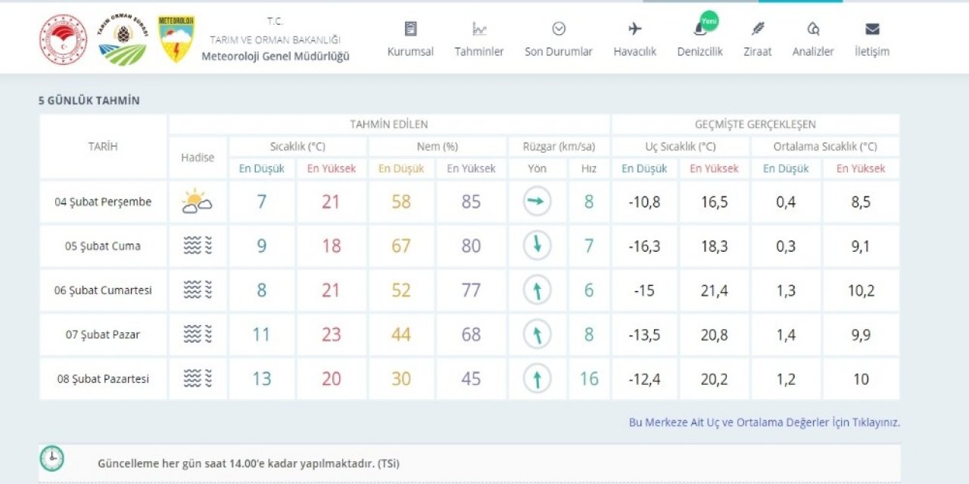Select the 07 Şubat Pazar date cell
This screenshot has height=484, width=969.
pos(103,334)
